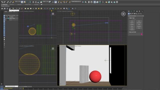Activate the Select and Move tool
The image size is (160, 90).
[x=33, y=2]
